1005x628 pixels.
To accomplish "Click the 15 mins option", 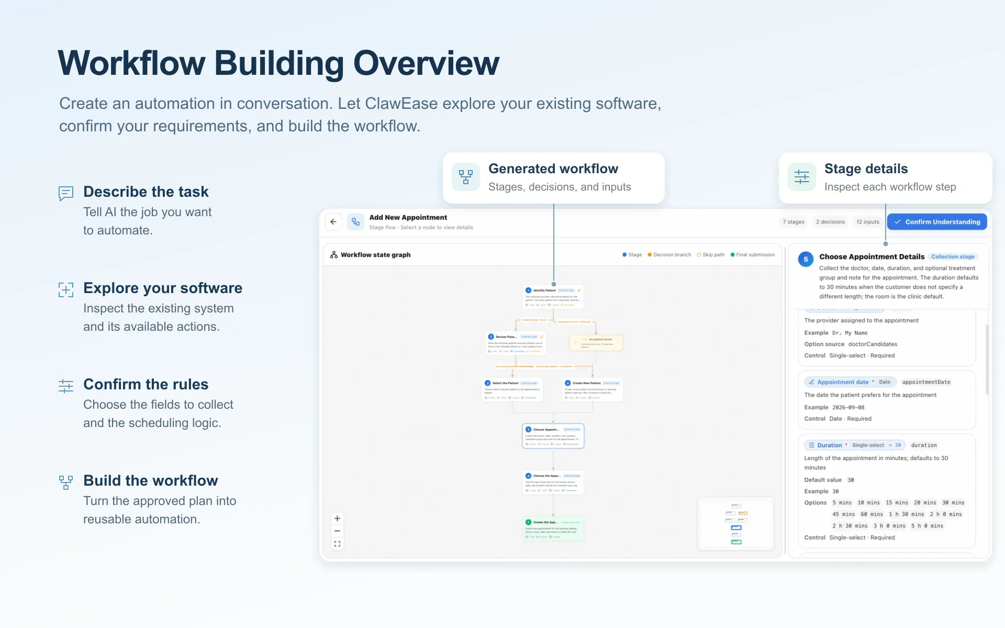I will point(897,503).
